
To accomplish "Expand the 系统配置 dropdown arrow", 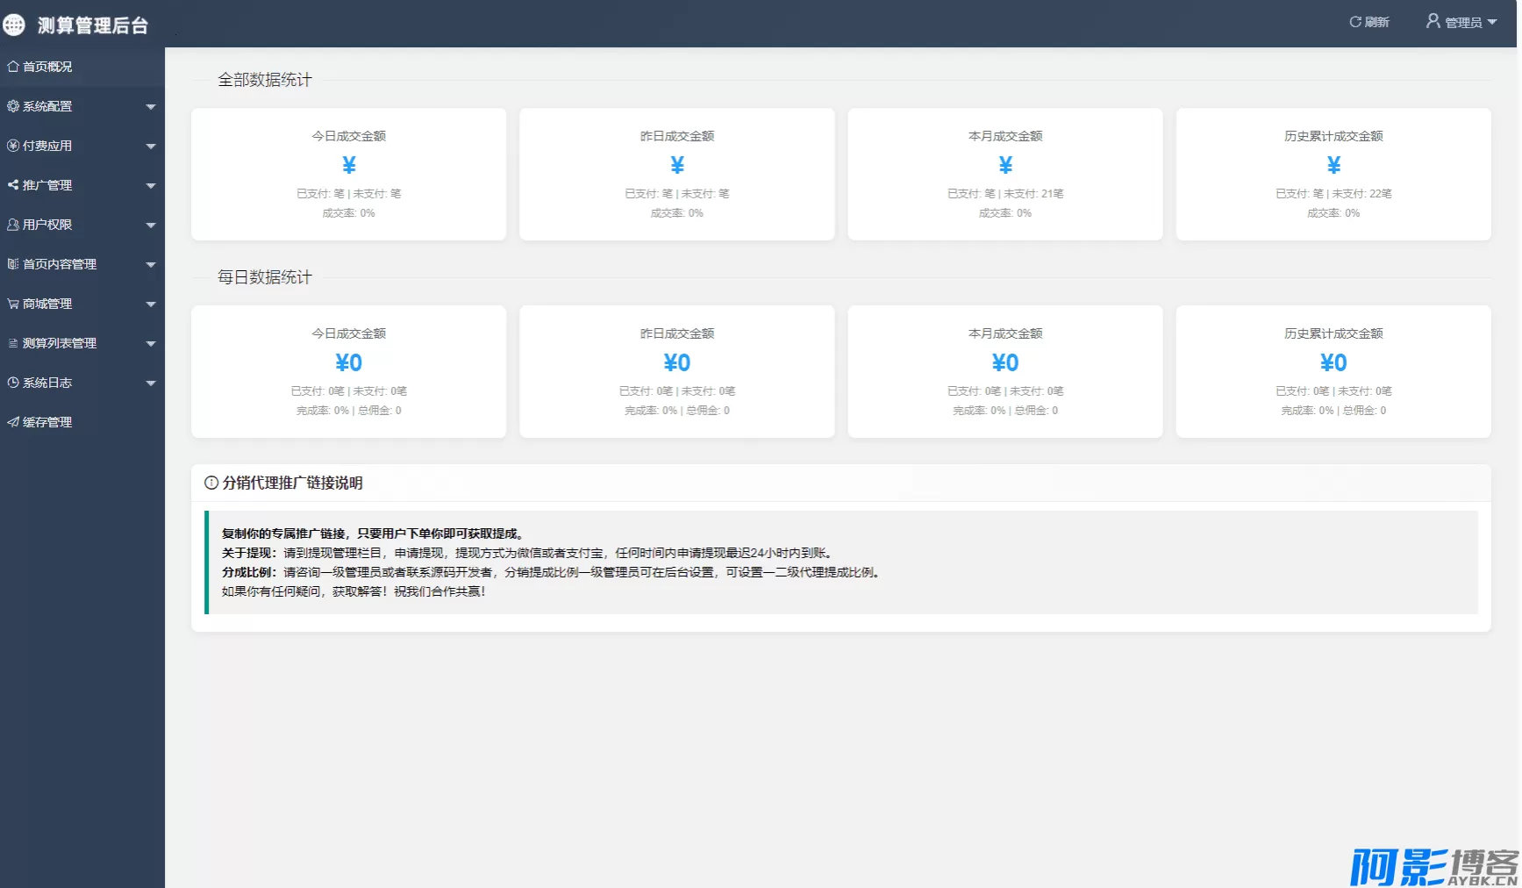I will coord(151,107).
